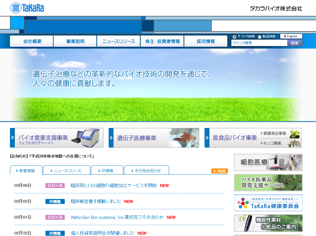This screenshot has height=236, width=316.
Task: Click the 03月06日 date text
Action: coord(22,186)
